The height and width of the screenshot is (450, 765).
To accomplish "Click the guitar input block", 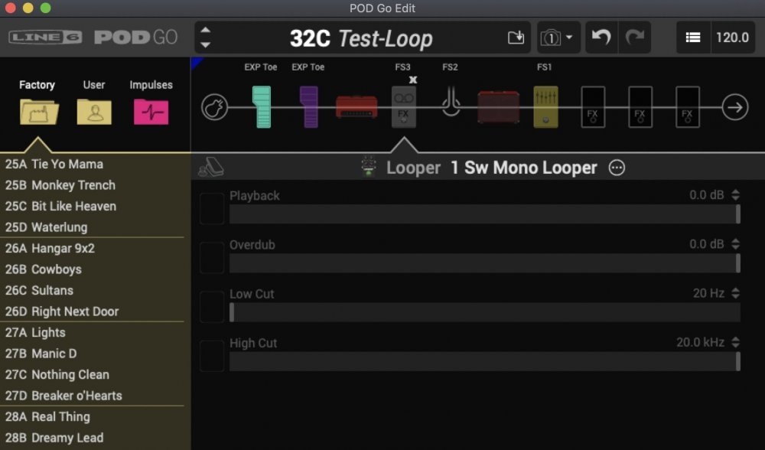I will click(214, 107).
